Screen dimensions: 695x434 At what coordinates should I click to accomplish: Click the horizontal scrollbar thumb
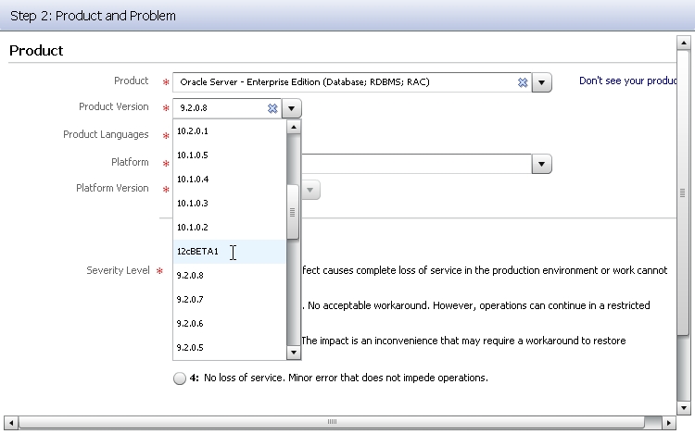point(332,423)
